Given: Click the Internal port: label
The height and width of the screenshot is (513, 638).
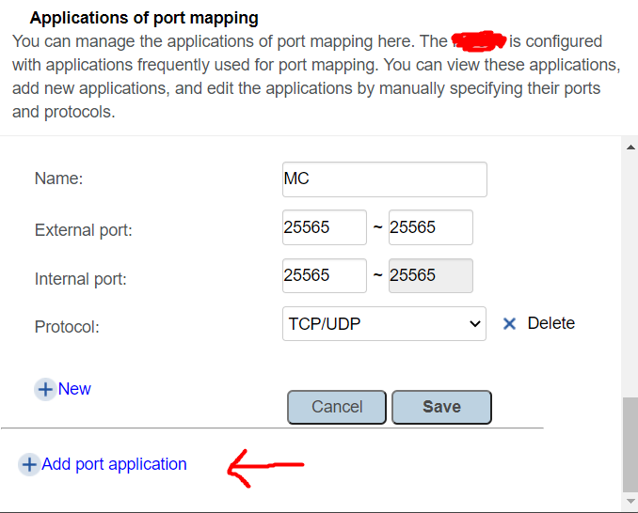Looking at the screenshot, I should click(x=81, y=279).
